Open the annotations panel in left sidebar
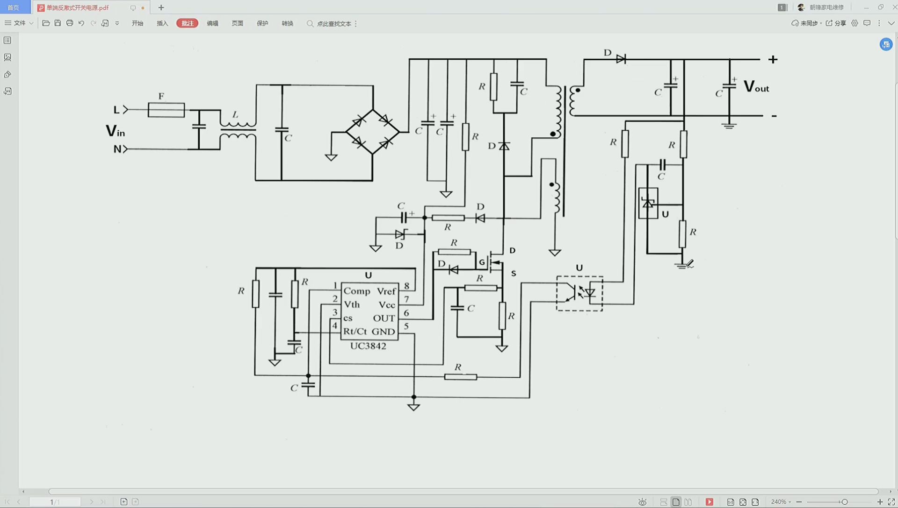Screen dimensions: 898x508 pos(7,91)
